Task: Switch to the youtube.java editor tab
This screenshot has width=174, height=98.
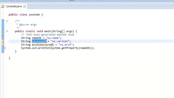Action: (x=14, y=6)
